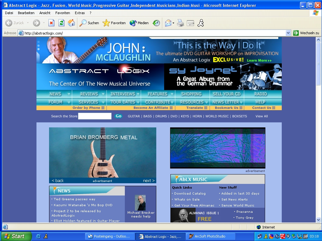Expand the INTERVIEWS nav dropdown arrow
Image resolution: width=322 pixels, height=241 pixels.
138,94
